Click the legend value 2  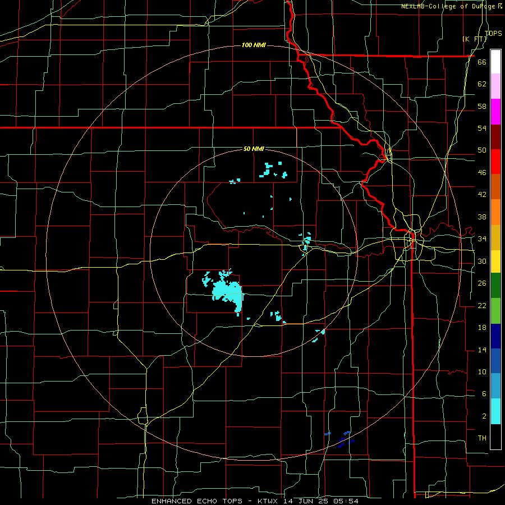(484, 416)
